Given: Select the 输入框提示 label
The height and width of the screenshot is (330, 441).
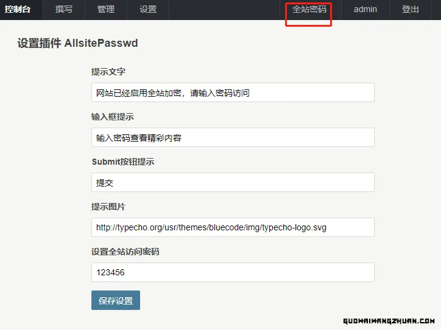Looking at the screenshot, I should [x=113, y=117].
